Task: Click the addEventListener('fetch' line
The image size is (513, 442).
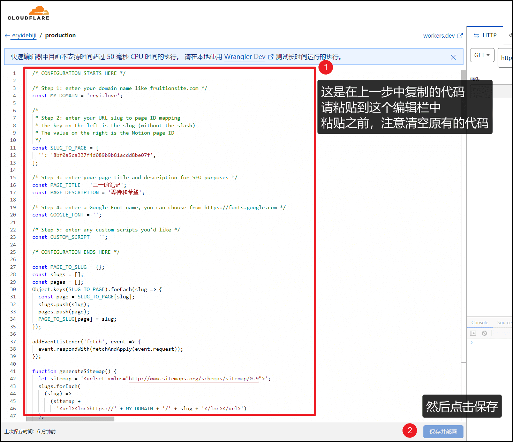Action: (86, 342)
